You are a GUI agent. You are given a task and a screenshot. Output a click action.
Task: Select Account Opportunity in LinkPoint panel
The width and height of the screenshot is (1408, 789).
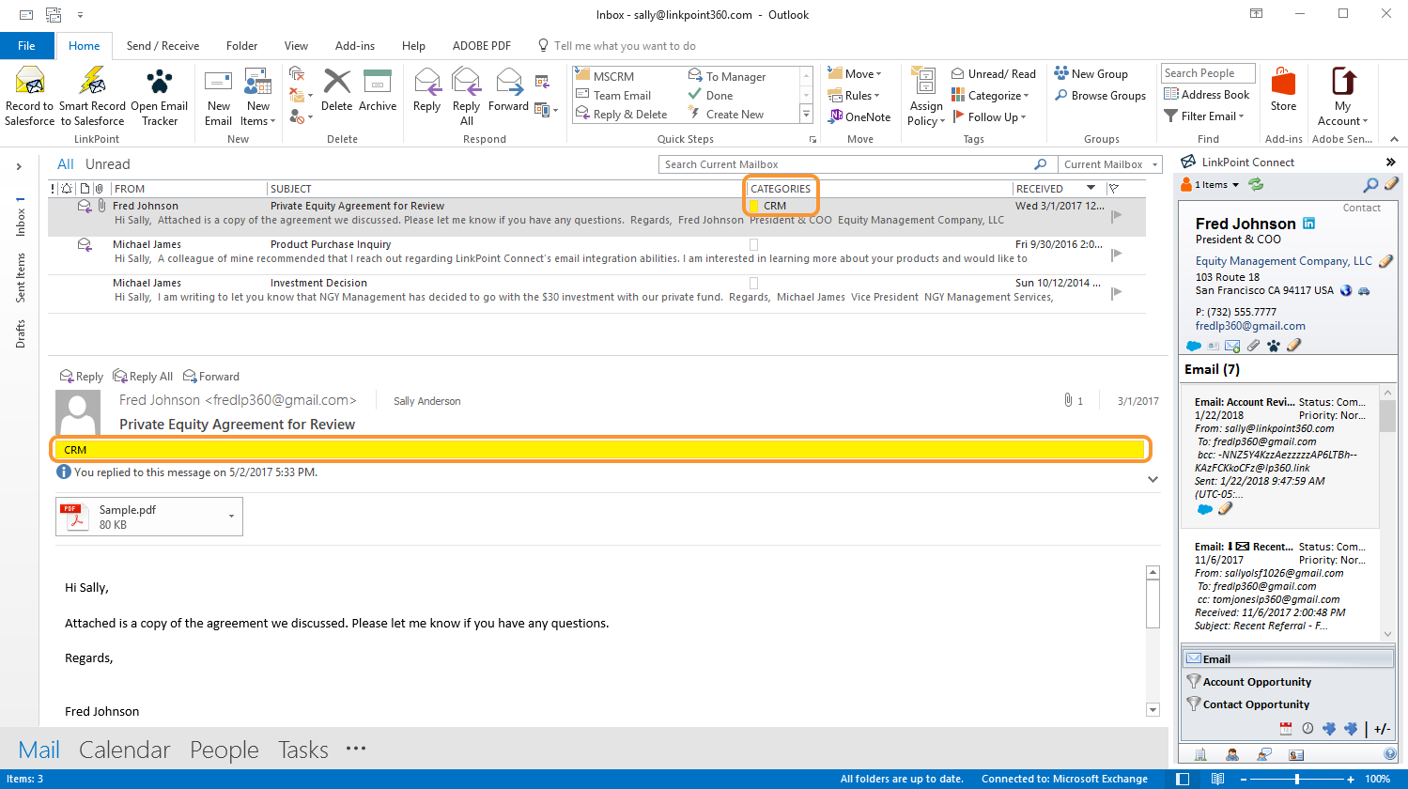(1257, 682)
